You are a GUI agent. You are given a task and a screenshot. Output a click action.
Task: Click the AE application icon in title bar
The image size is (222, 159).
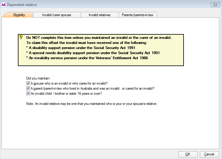[x=4, y=5]
